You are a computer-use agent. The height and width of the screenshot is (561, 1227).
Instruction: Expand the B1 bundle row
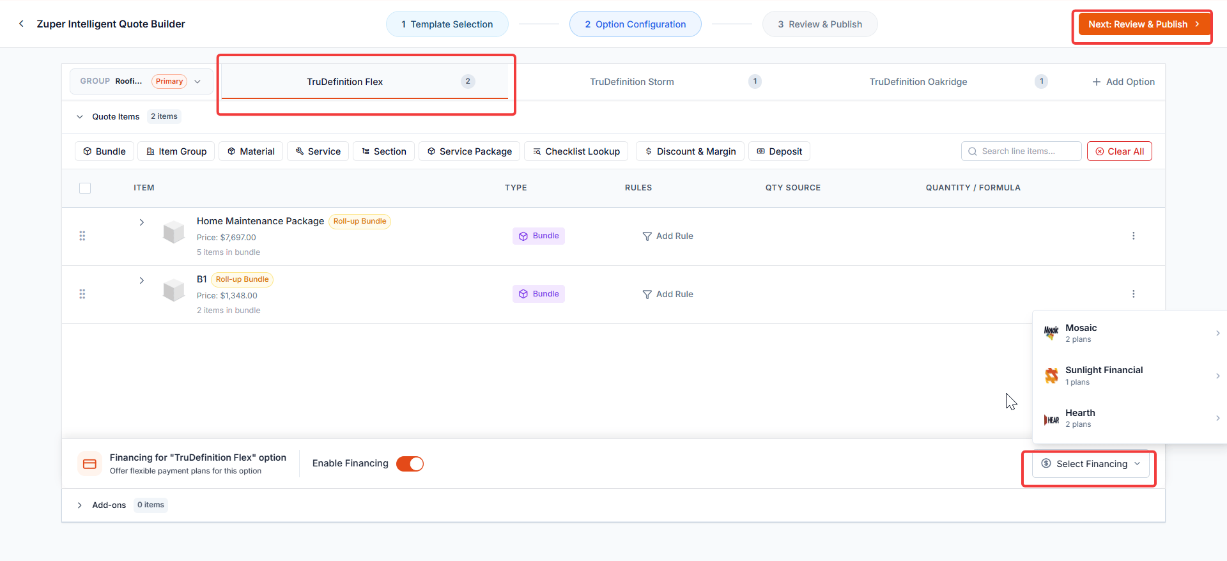pos(142,280)
